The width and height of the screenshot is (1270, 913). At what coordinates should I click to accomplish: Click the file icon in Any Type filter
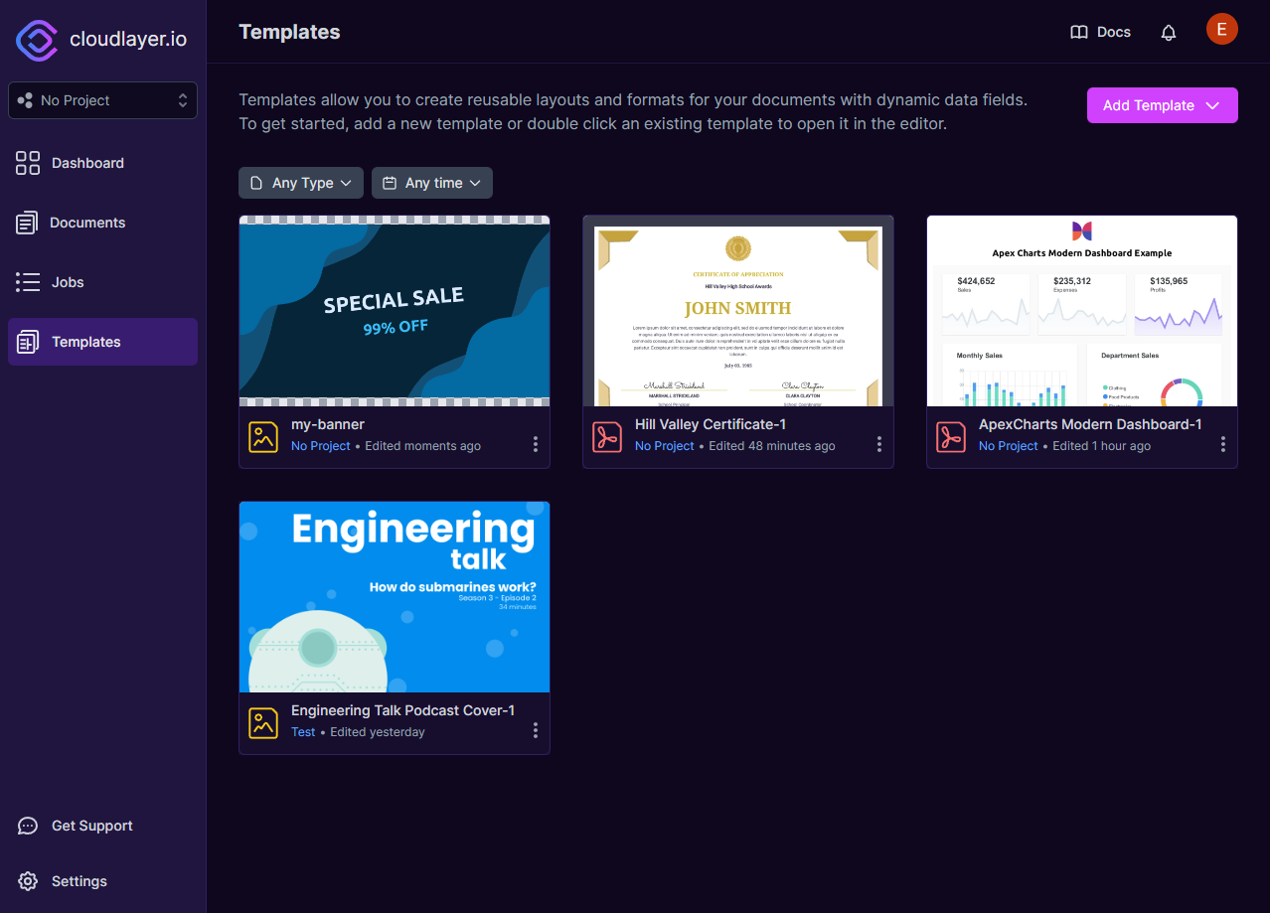(256, 183)
